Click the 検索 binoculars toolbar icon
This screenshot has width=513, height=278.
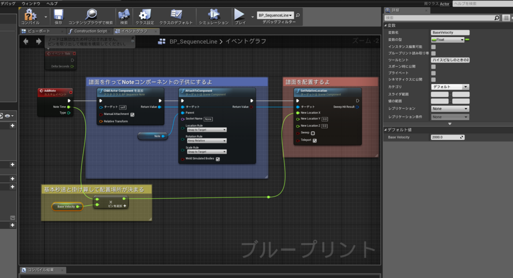[x=124, y=14]
